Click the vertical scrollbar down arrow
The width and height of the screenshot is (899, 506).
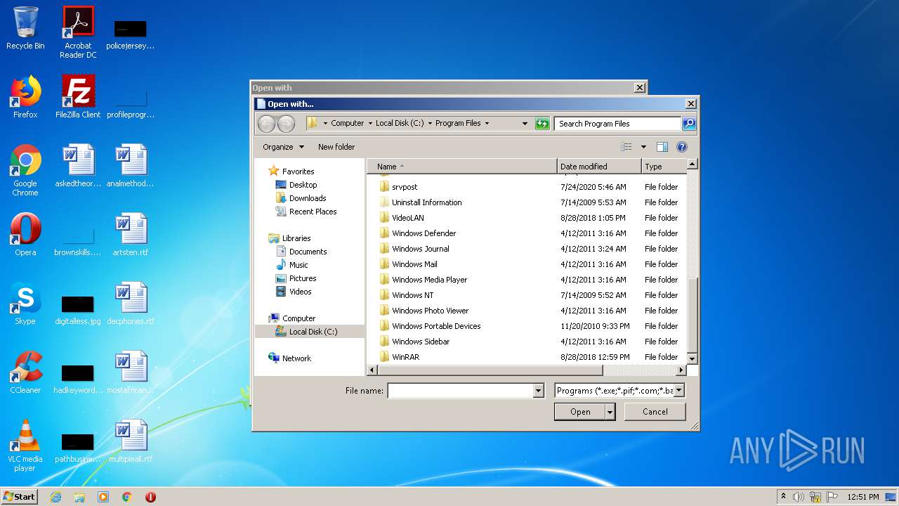[x=692, y=358]
